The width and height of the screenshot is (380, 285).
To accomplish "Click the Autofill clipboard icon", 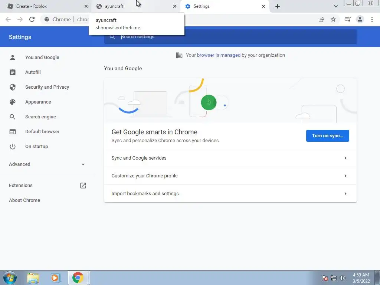I will point(13,72).
